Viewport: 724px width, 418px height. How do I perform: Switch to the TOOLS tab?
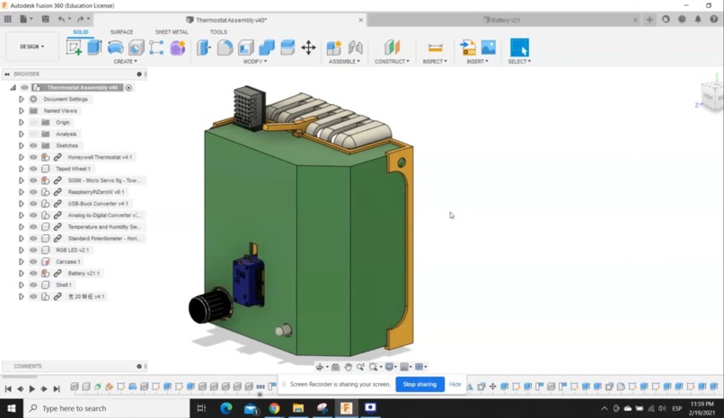(218, 31)
